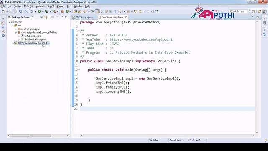Click into the Quick Access field
268x151 pixels.
[238, 11]
